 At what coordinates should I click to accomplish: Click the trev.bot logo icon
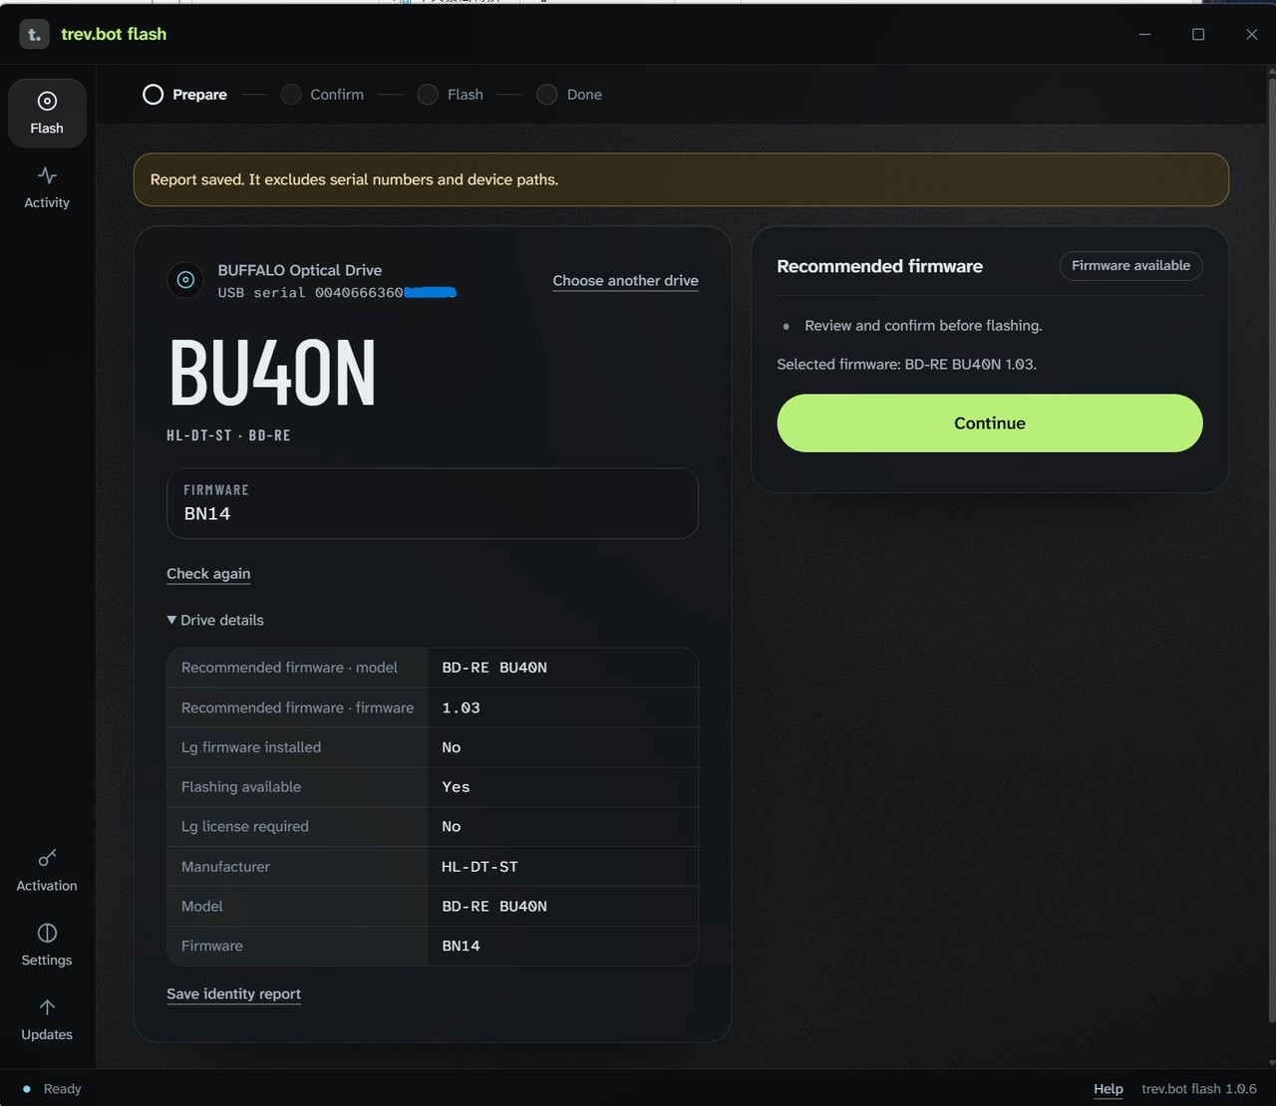point(34,34)
